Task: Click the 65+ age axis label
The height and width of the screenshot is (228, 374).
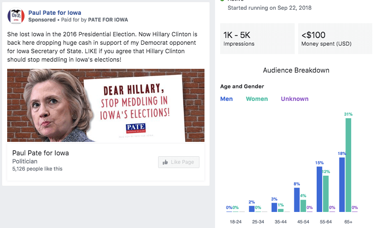Action: tap(348, 222)
